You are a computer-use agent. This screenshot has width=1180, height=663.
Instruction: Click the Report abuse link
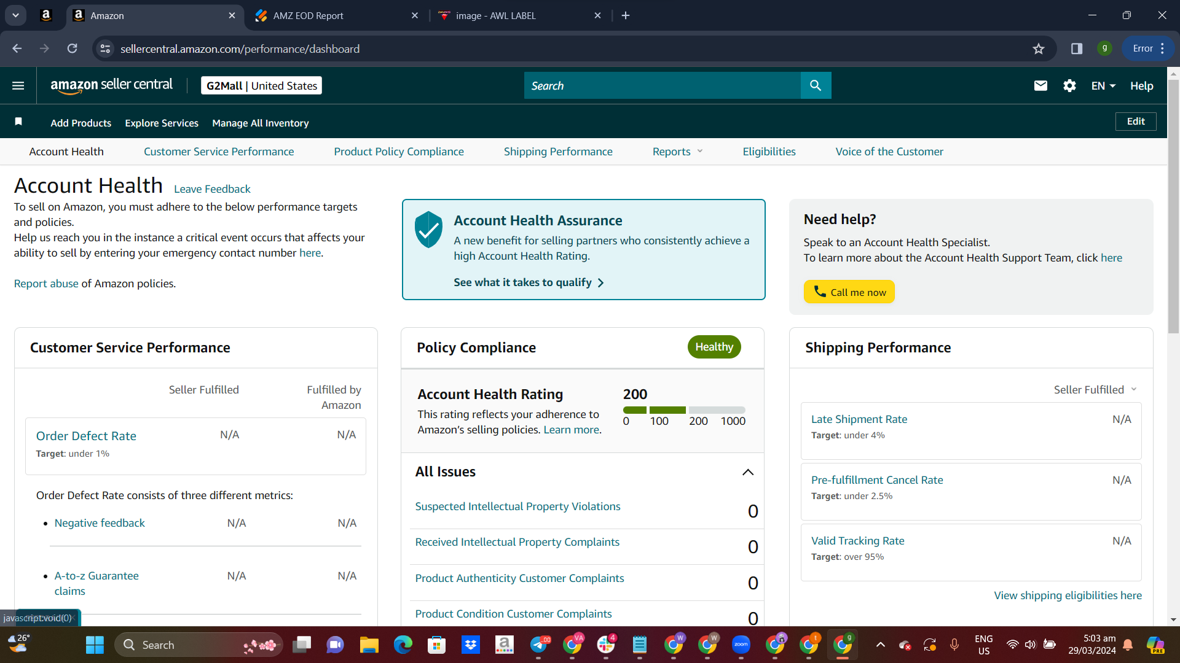(46, 284)
